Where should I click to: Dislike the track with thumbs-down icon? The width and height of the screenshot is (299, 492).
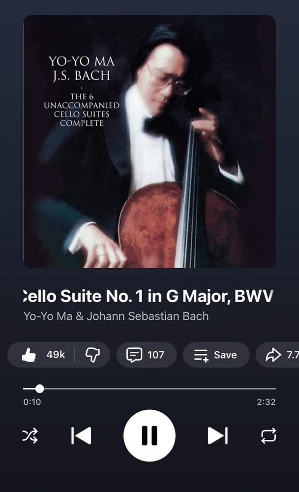point(92,355)
